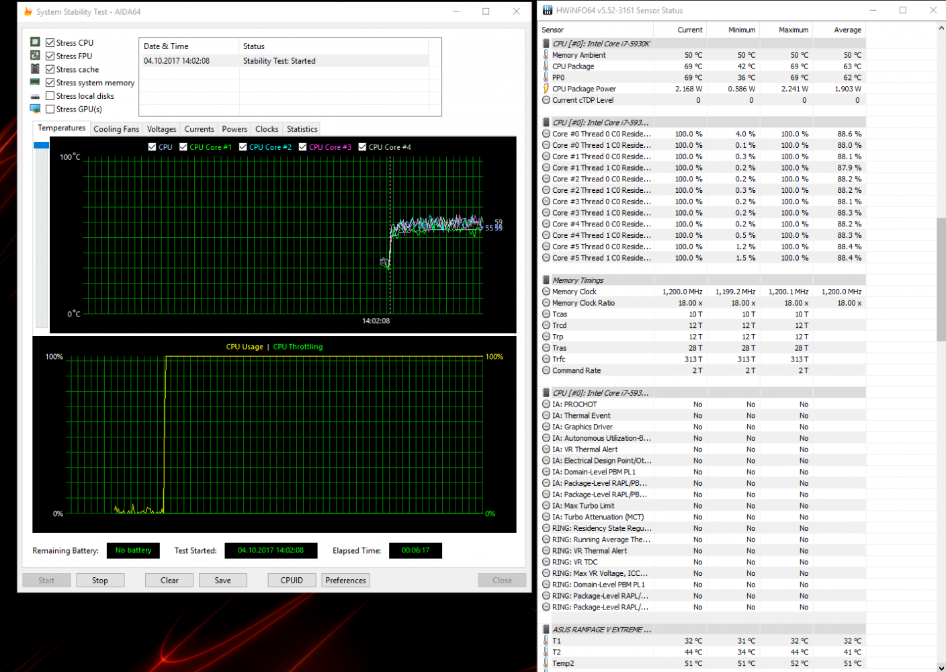The width and height of the screenshot is (946, 672).
Task: Switch to the Voltages tab
Action: coord(161,129)
